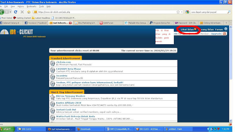235x132 pixels.
Task: Click the Windows start button
Action: point(7,129)
